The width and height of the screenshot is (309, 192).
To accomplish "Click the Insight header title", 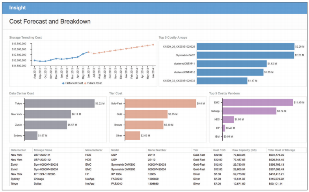I will 17,8.
